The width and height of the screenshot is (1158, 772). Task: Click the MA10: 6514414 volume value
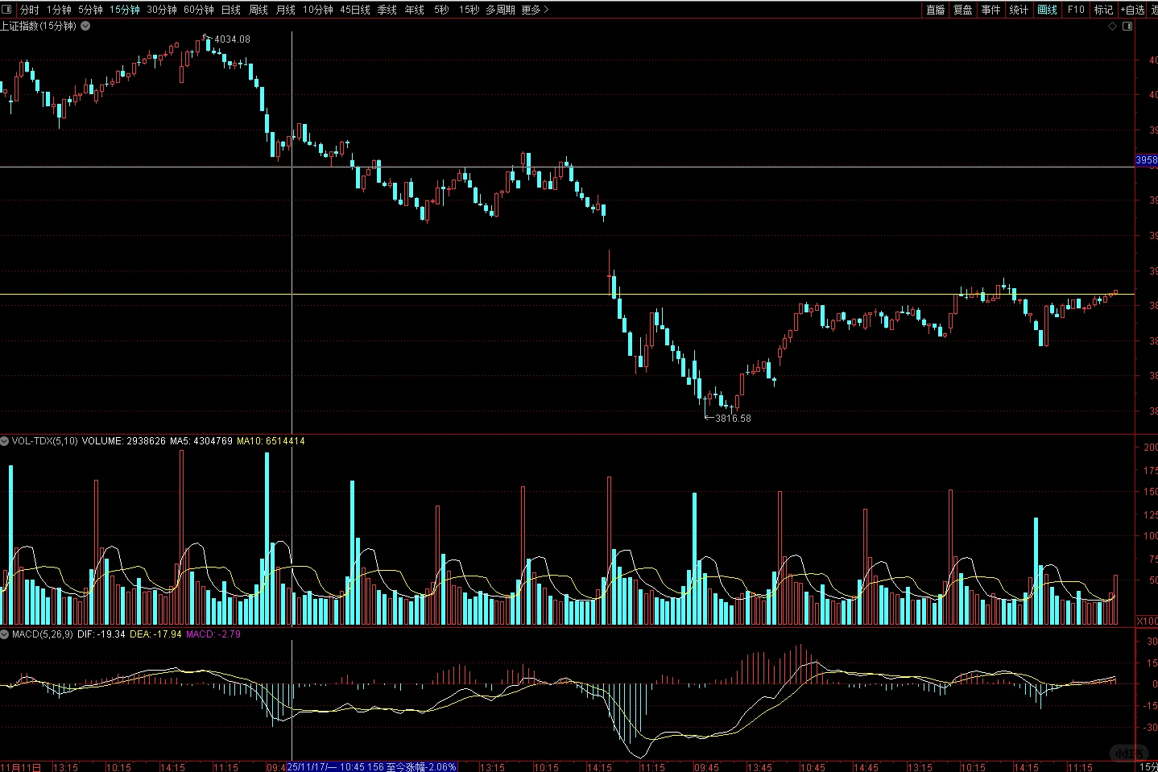point(271,441)
